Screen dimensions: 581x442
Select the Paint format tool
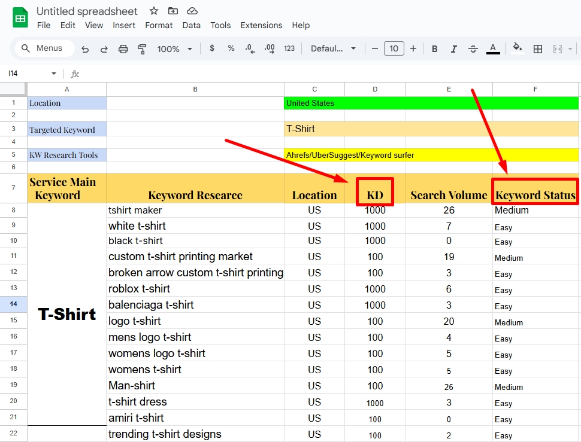tap(142, 48)
